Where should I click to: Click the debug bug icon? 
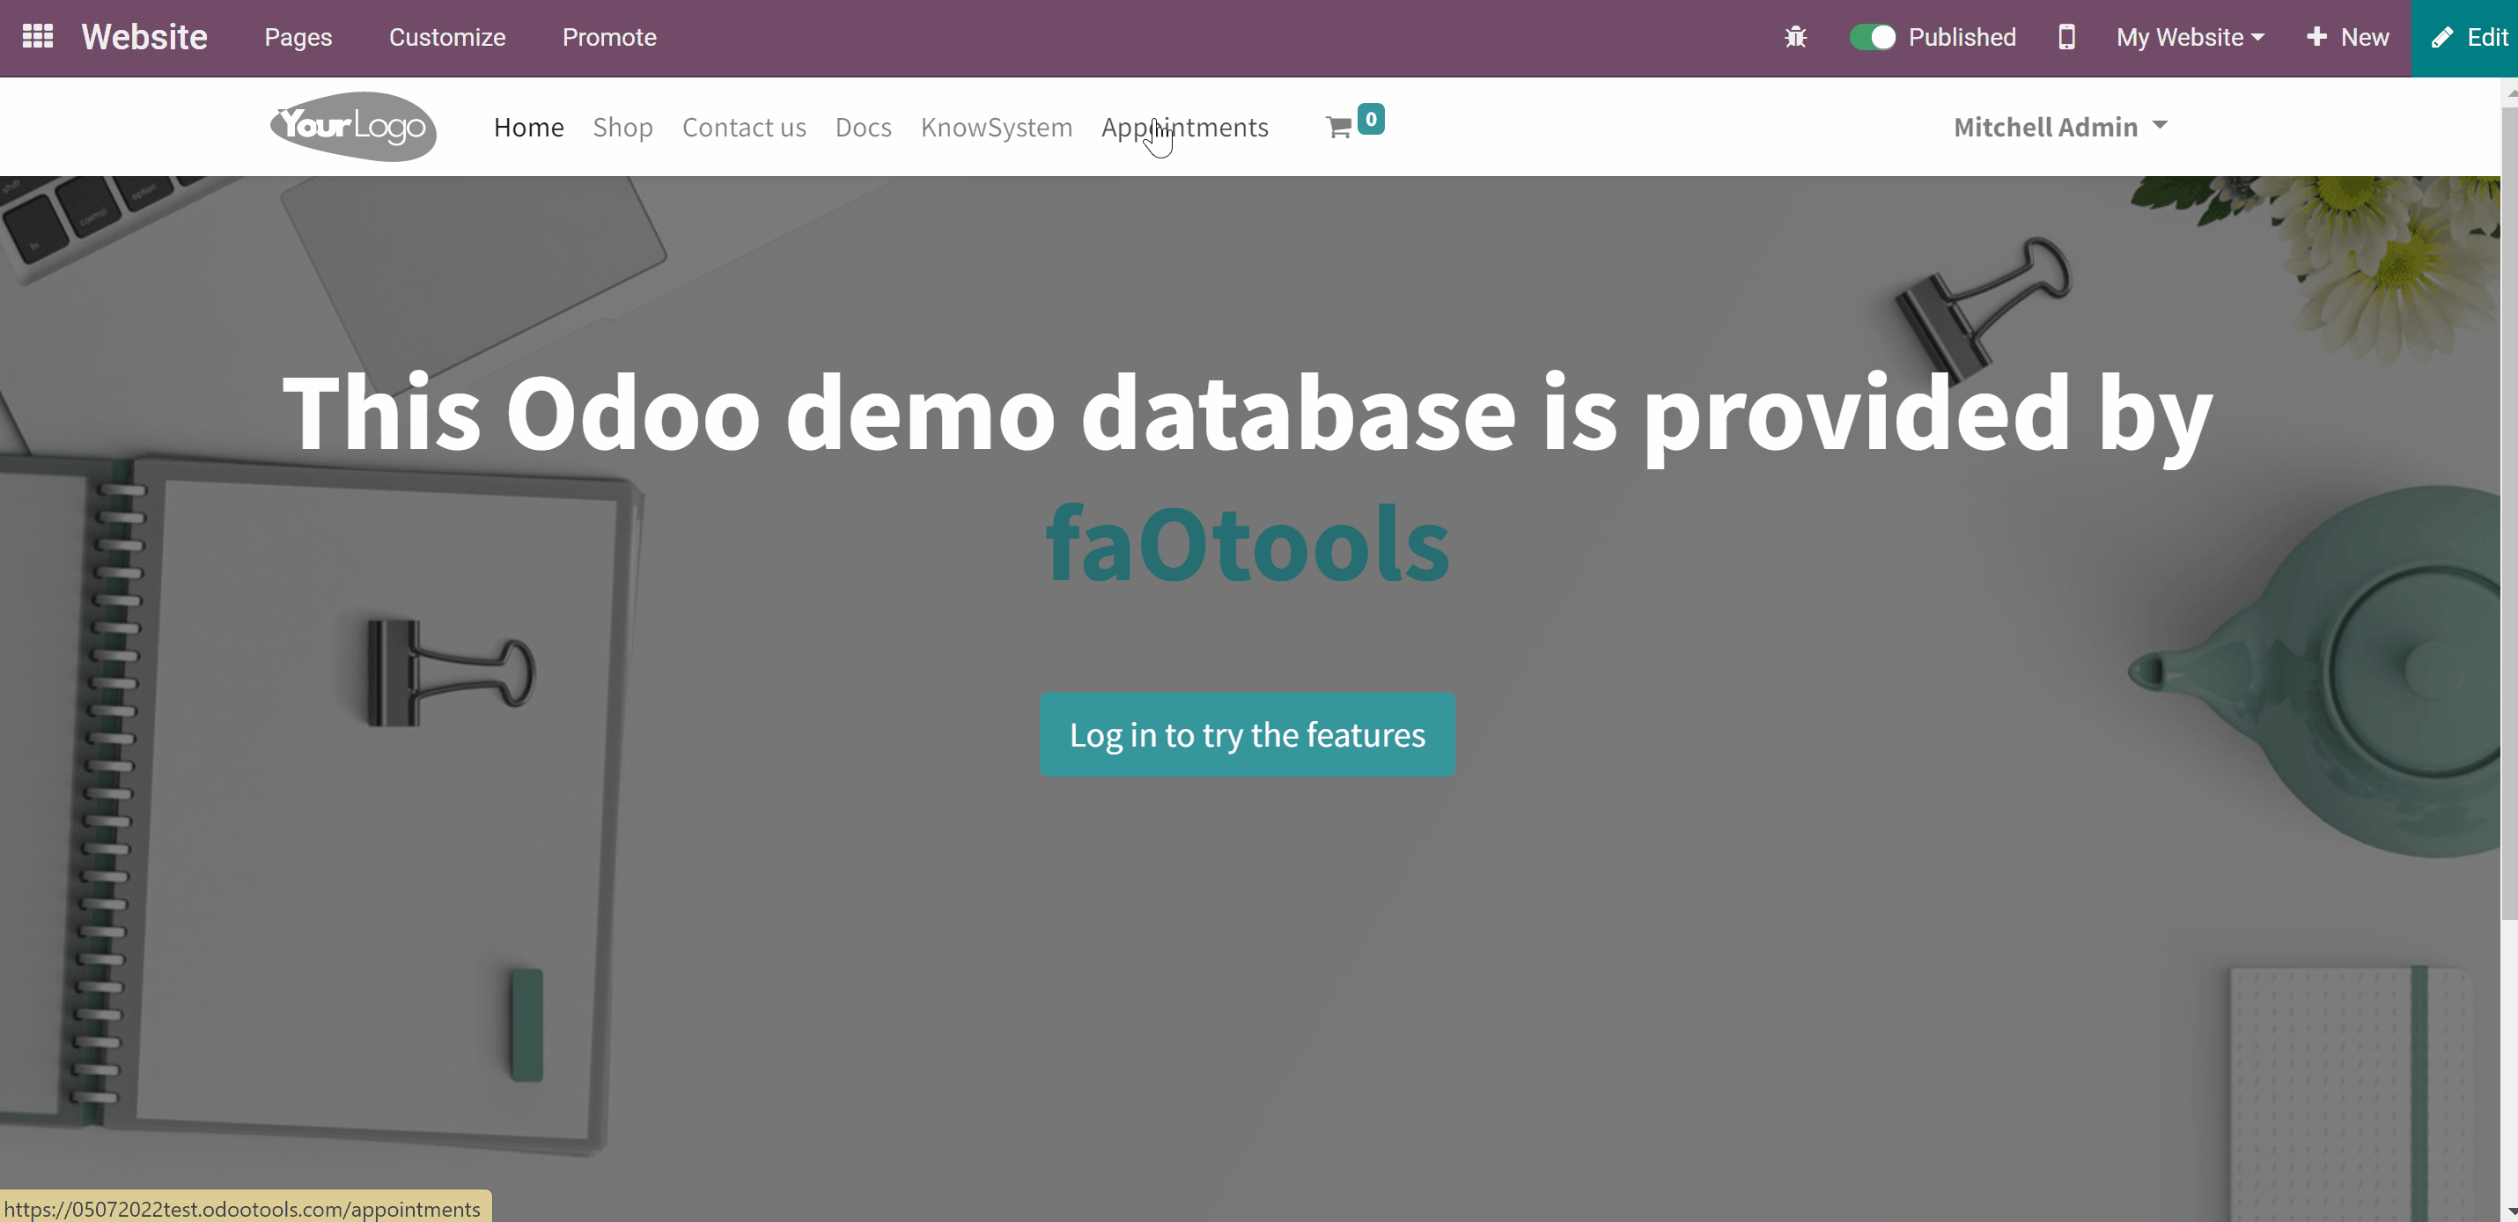[x=1796, y=37]
